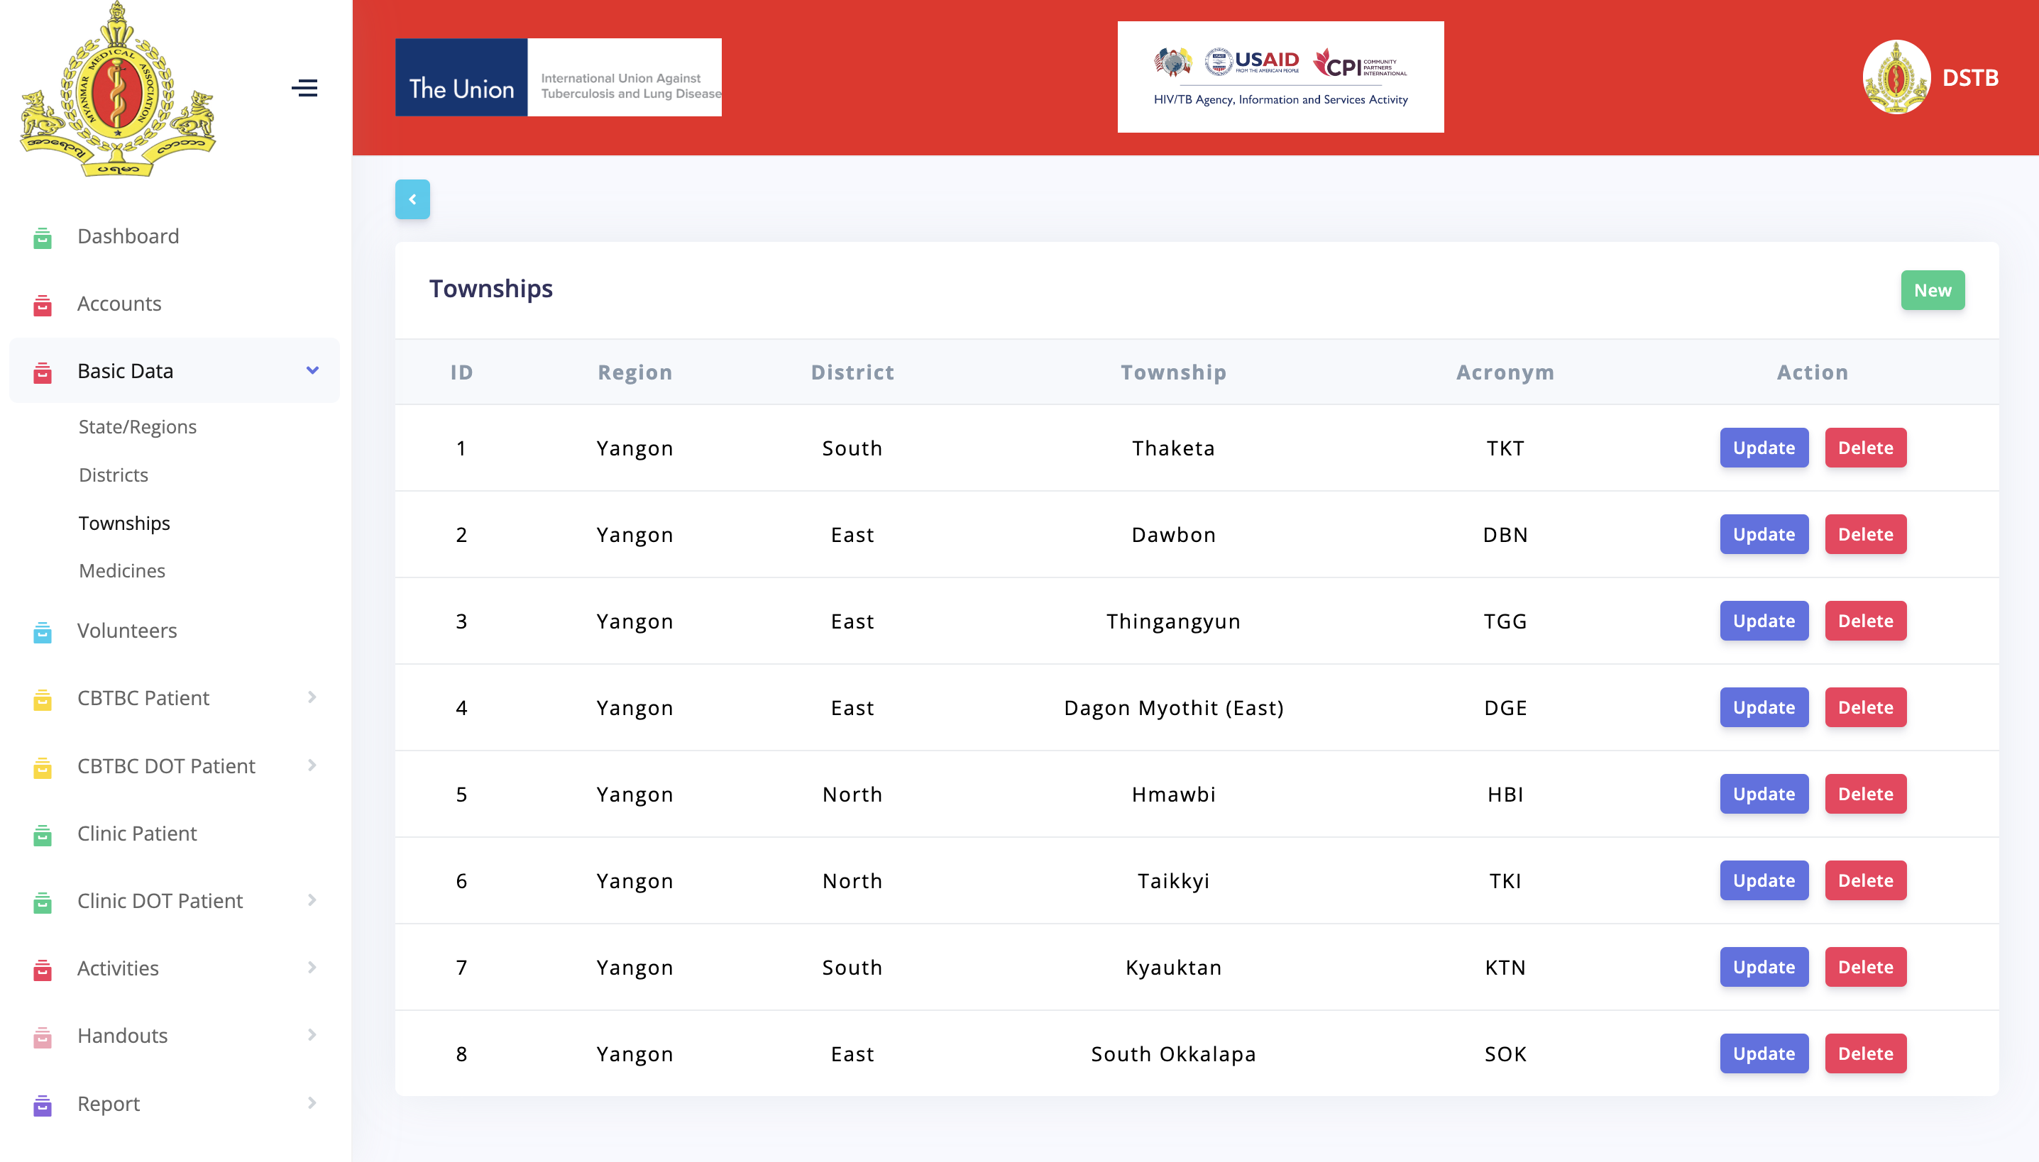Update the Thingangyun township entry
The width and height of the screenshot is (2039, 1162).
point(1764,620)
